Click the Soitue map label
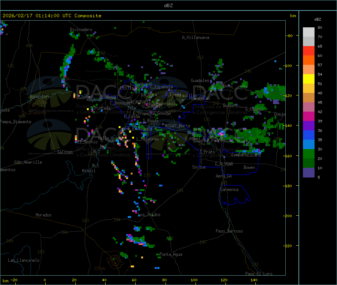The height and width of the screenshot is (285, 337). click(x=199, y=167)
